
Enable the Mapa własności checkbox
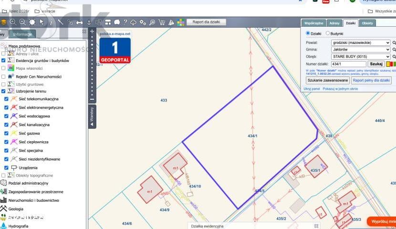3,68
